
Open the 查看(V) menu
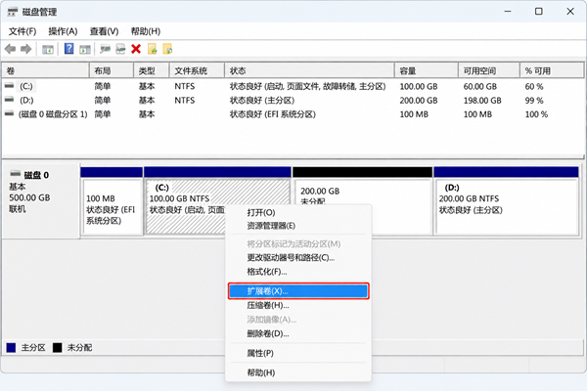tap(104, 31)
